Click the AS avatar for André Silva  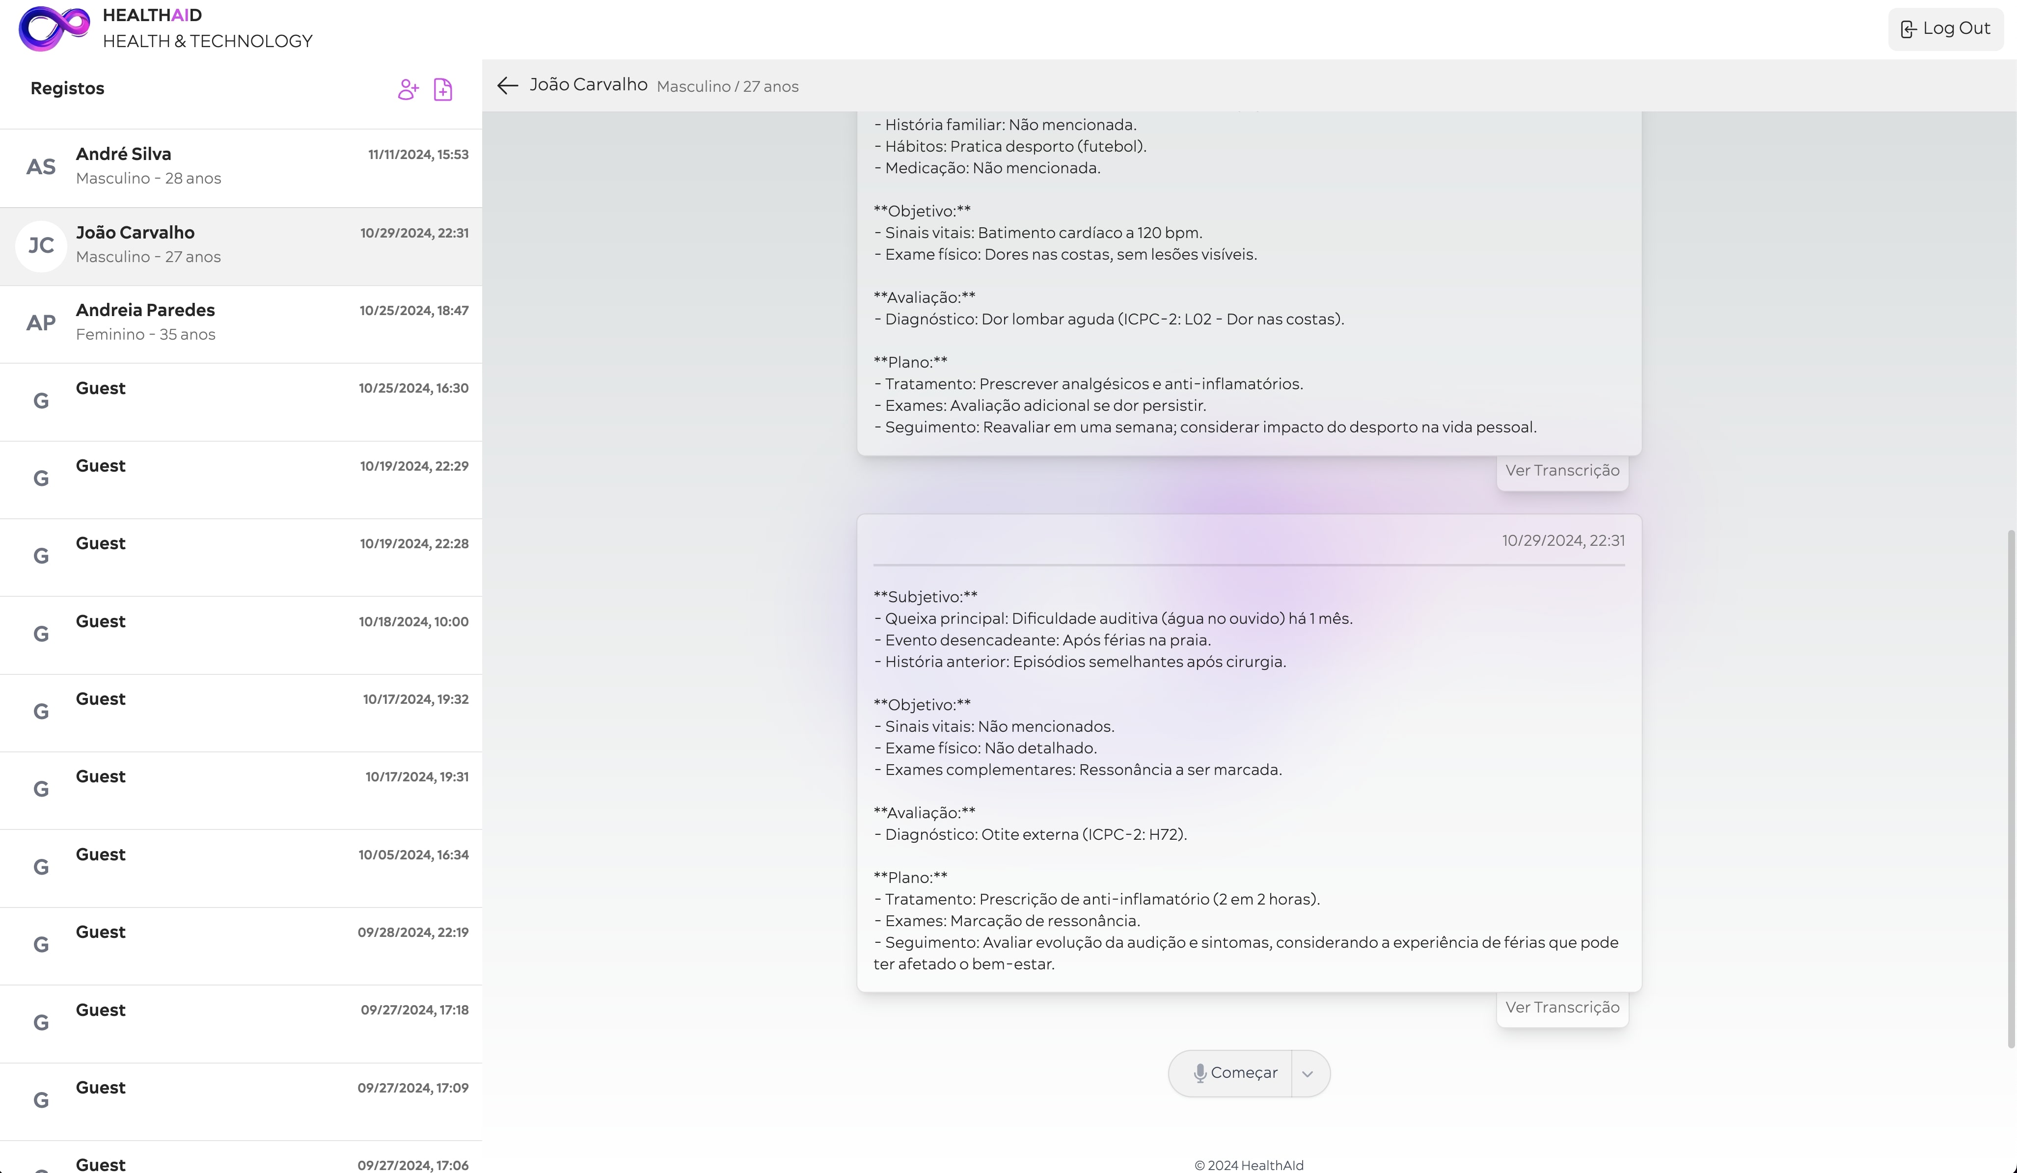pyautogui.click(x=41, y=167)
